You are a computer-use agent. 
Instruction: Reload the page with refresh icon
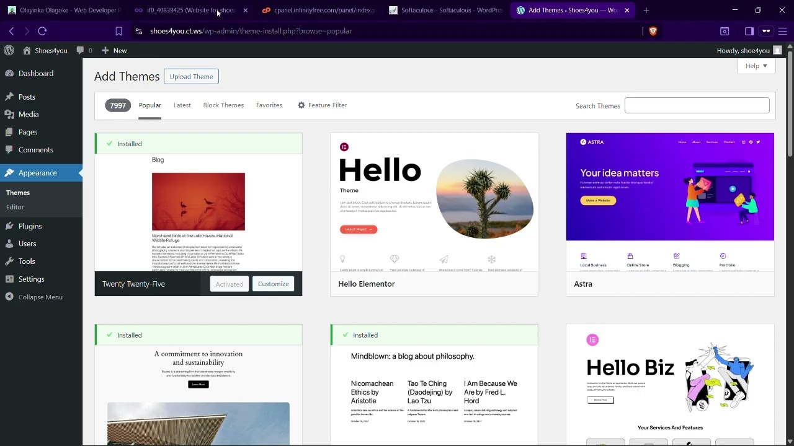click(42, 31)
